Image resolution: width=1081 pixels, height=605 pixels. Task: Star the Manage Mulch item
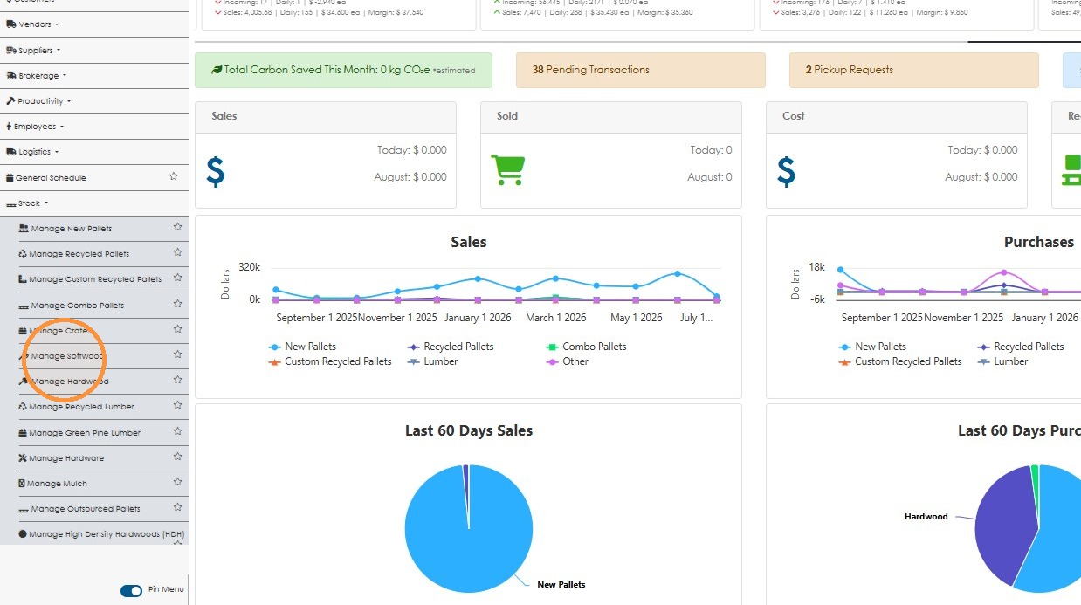(x=177, y=482)
